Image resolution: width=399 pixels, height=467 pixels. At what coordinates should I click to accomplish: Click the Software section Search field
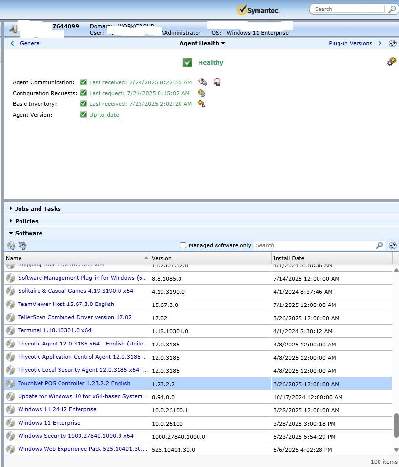[x=315, y=245]
